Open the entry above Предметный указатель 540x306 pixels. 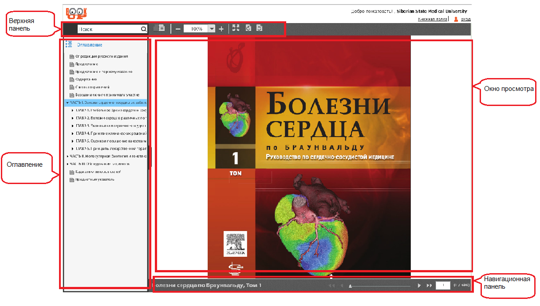tap(98, 172)
